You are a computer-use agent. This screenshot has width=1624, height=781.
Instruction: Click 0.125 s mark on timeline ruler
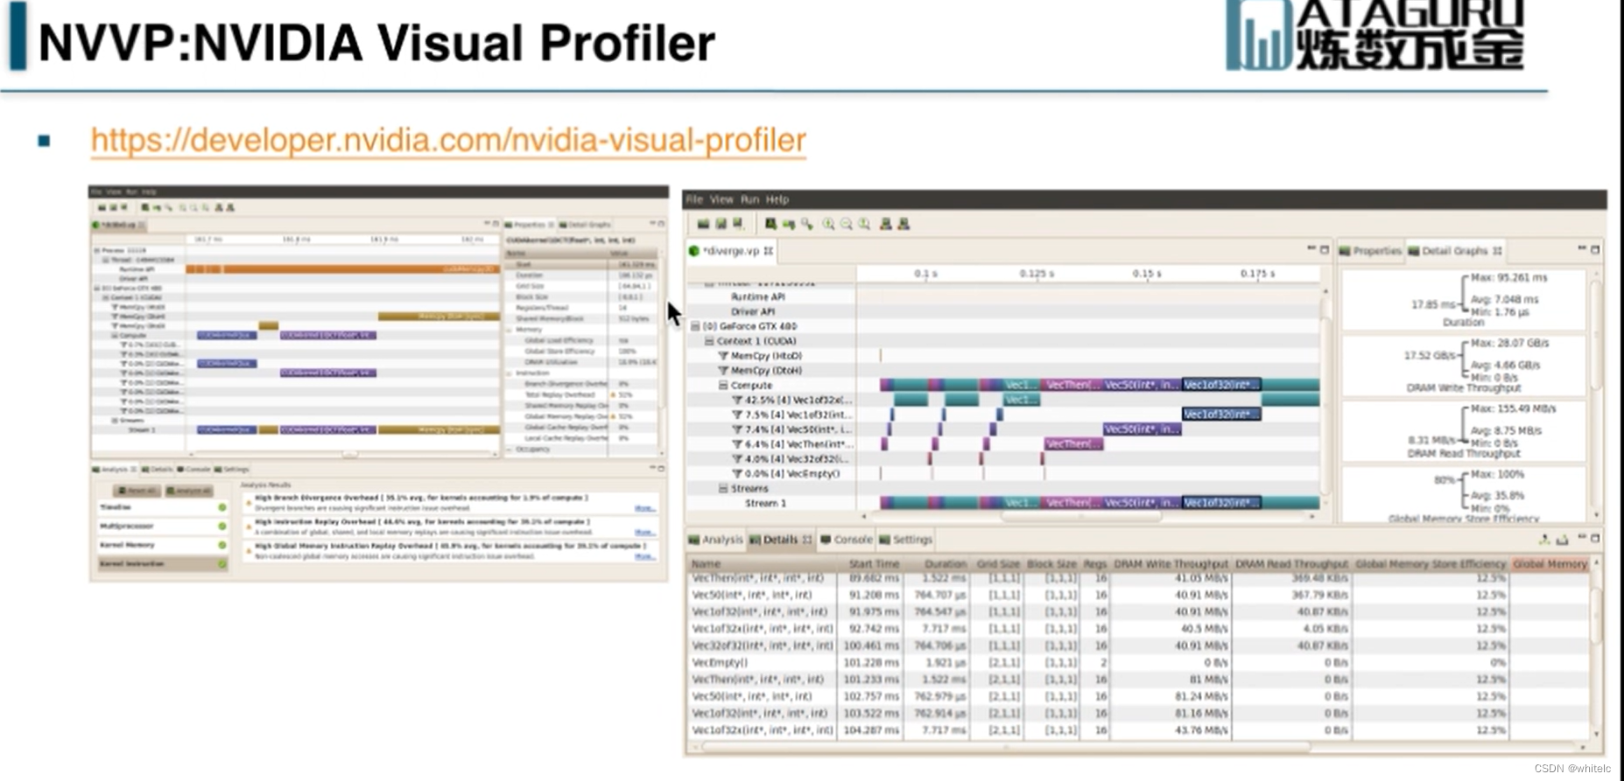click(x=1037, y=274)
